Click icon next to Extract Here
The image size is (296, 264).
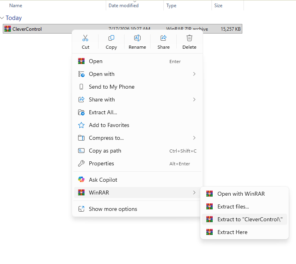209,232
